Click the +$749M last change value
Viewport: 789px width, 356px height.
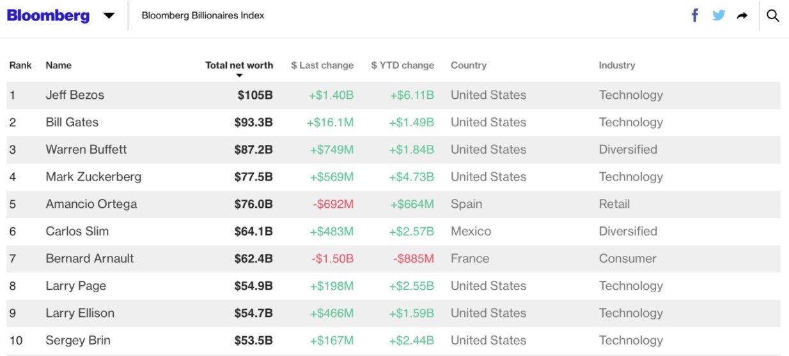click(332, 149)
